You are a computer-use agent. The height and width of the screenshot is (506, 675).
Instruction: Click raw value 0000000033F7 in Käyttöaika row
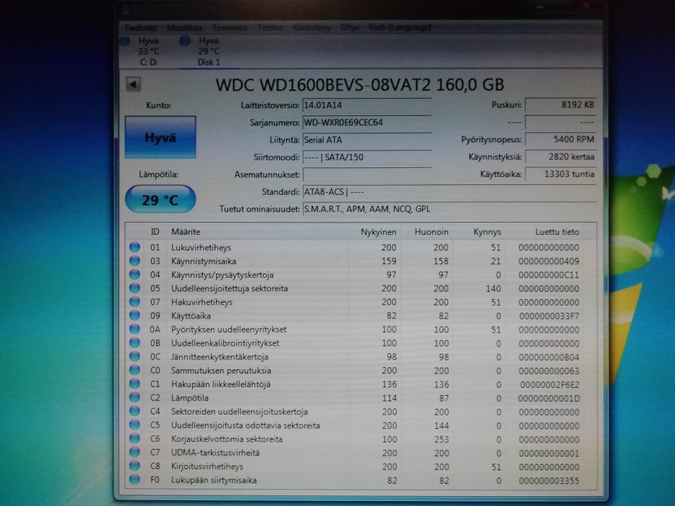549,316
